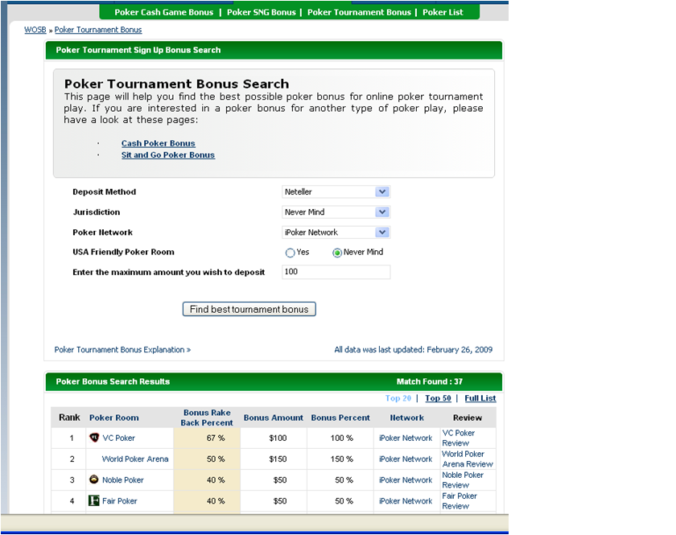
Task: Show the Top 50 results
Action: point(438,398)
